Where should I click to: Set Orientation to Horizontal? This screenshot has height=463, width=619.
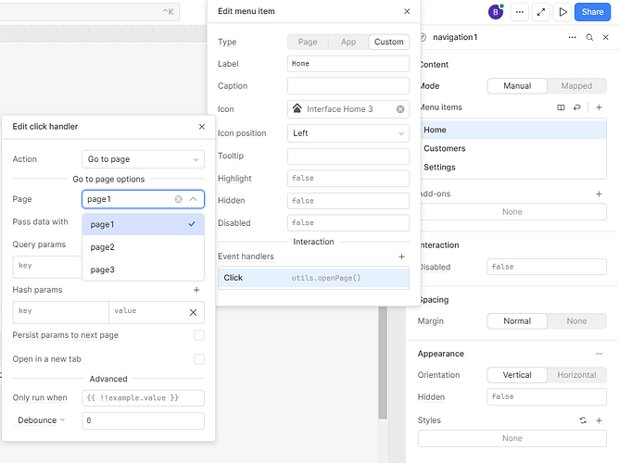576,375
